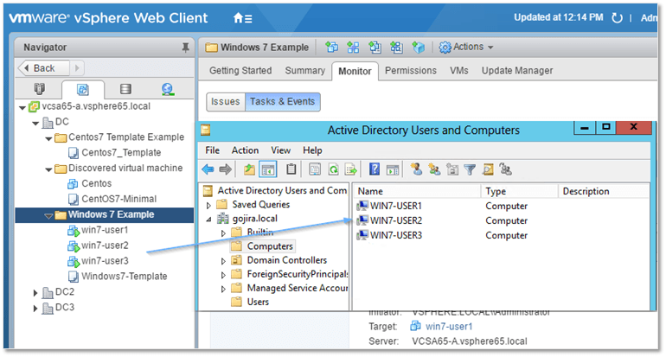Add selected objects to a group icon
The height and width of the screenshot is (357, 666).
505,169
